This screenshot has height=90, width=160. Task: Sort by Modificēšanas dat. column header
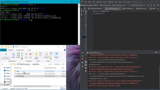point(50,68)
